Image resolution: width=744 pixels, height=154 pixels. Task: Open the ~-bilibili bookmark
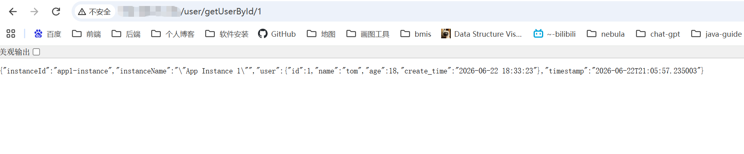pos(554,34)
